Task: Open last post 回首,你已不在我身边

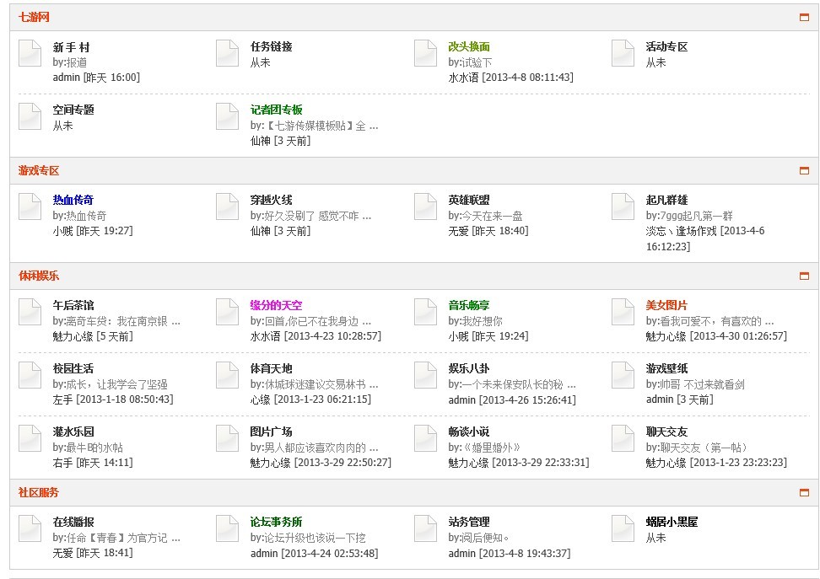Action: [x=317, y=321]
